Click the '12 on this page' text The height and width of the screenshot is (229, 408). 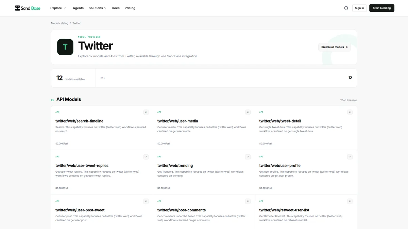[348, 100]
